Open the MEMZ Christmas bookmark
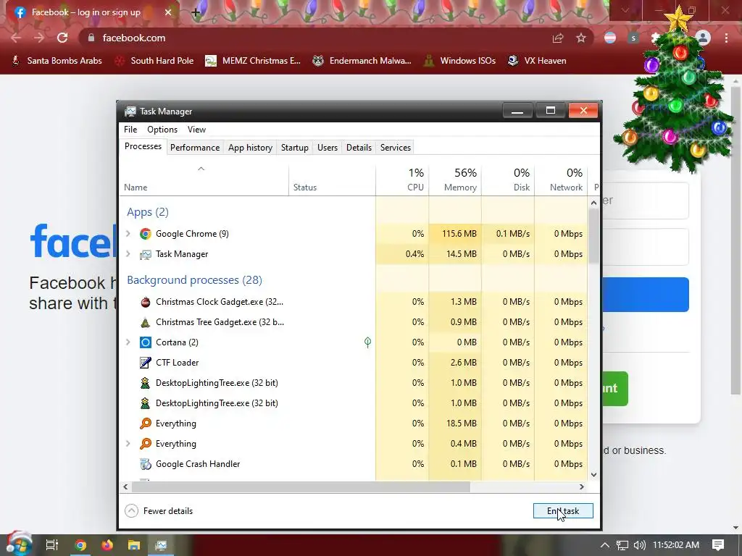The image size is (742, 556). coord(253,61)
